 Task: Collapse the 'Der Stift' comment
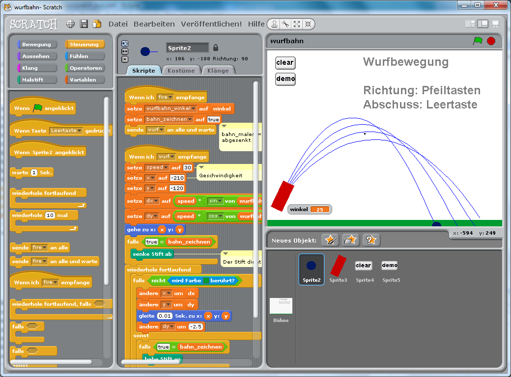click(x=226, y=254)
